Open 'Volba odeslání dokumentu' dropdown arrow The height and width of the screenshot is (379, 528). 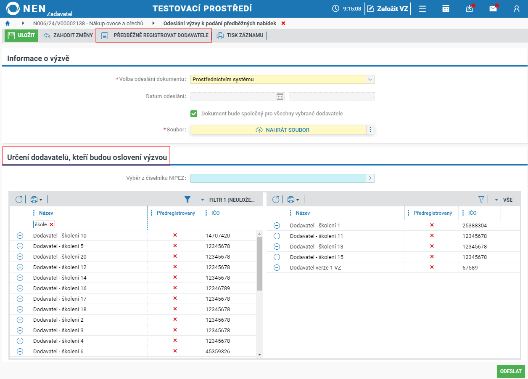370,79
